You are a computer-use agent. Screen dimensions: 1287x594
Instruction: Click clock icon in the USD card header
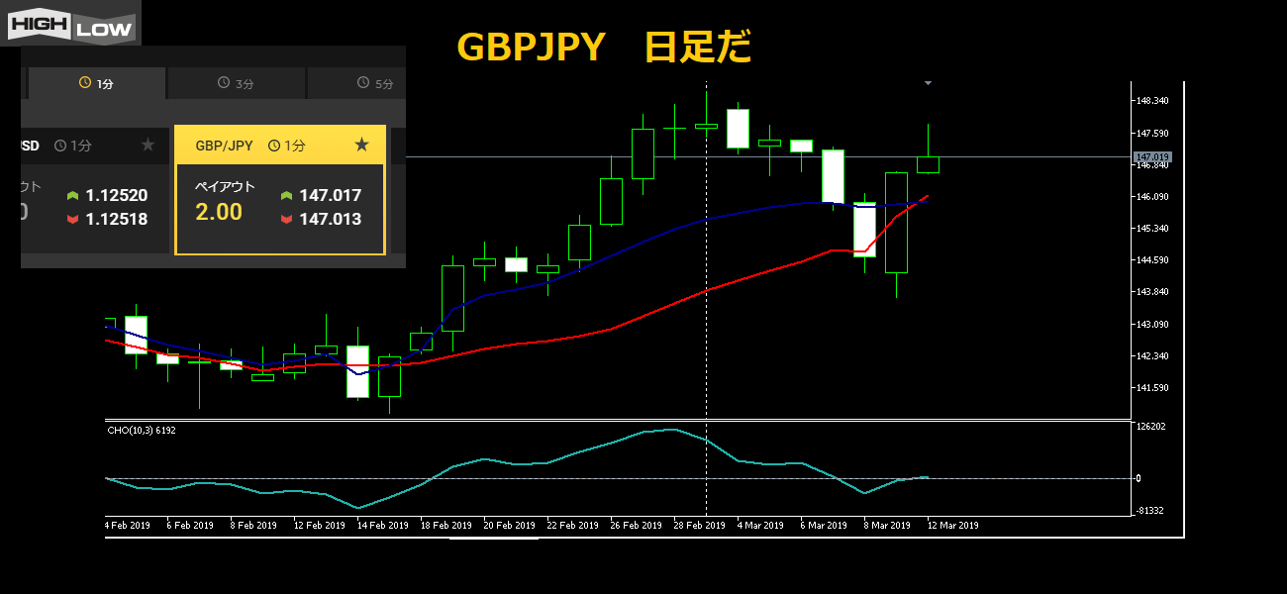tap(60, 146)
